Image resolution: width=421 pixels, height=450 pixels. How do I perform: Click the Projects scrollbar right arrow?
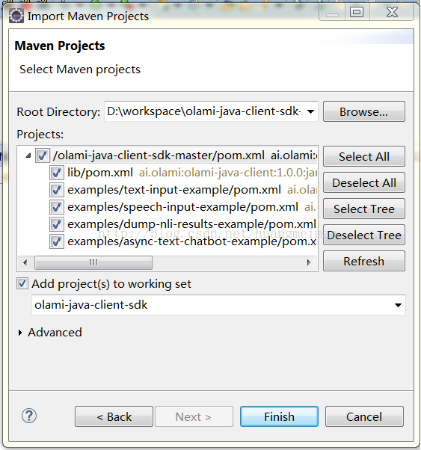point(309,262)
